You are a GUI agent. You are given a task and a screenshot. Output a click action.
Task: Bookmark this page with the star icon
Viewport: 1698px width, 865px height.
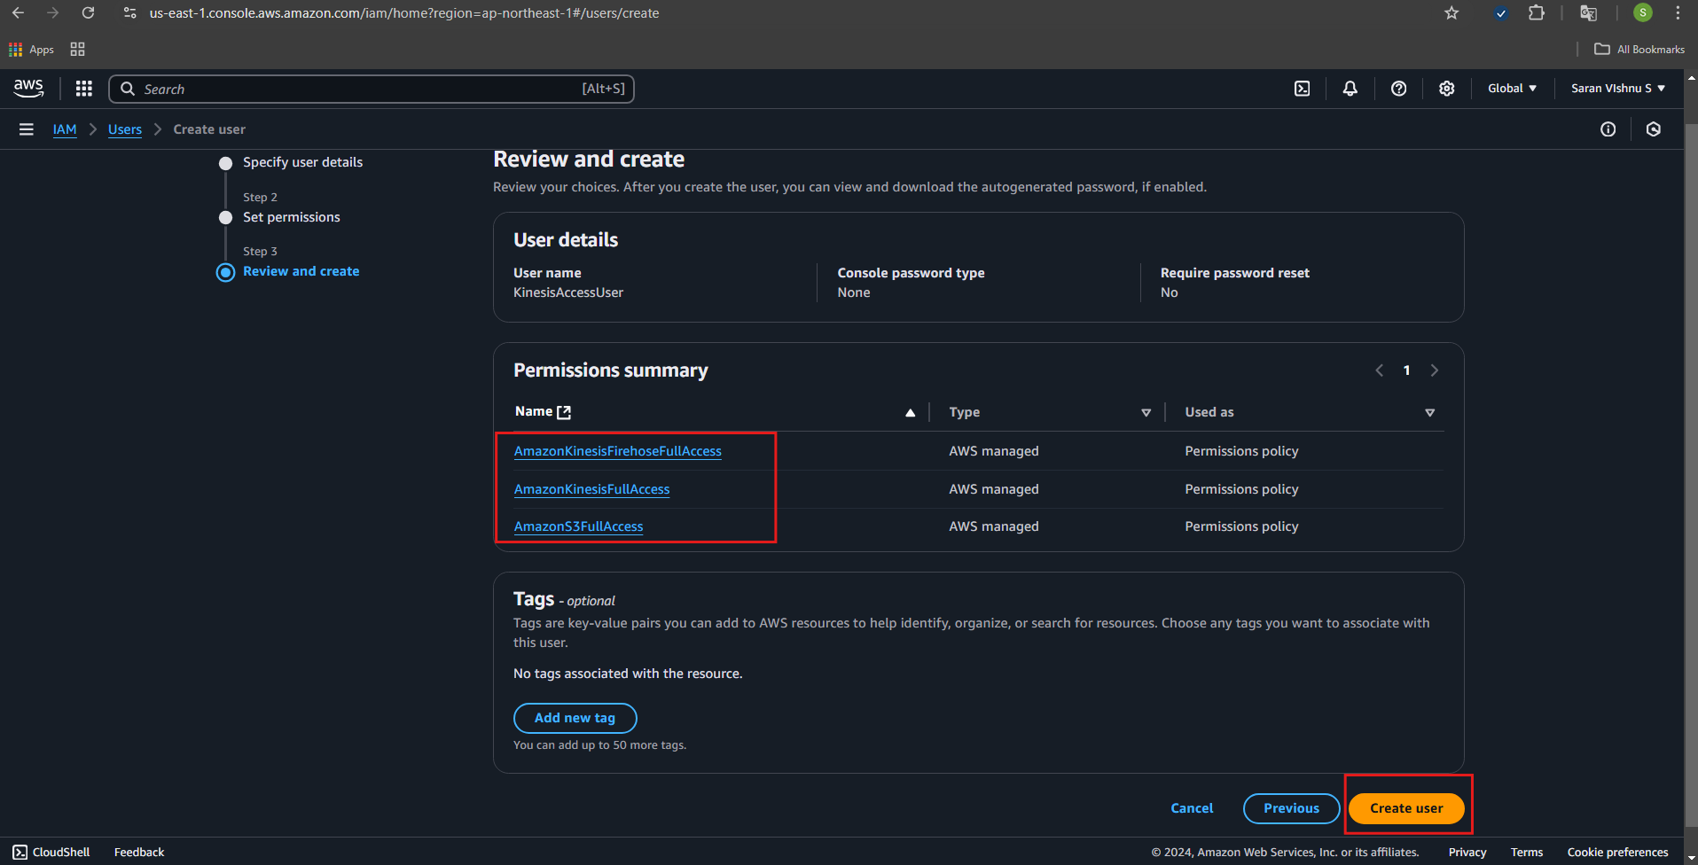(1452, 13)
